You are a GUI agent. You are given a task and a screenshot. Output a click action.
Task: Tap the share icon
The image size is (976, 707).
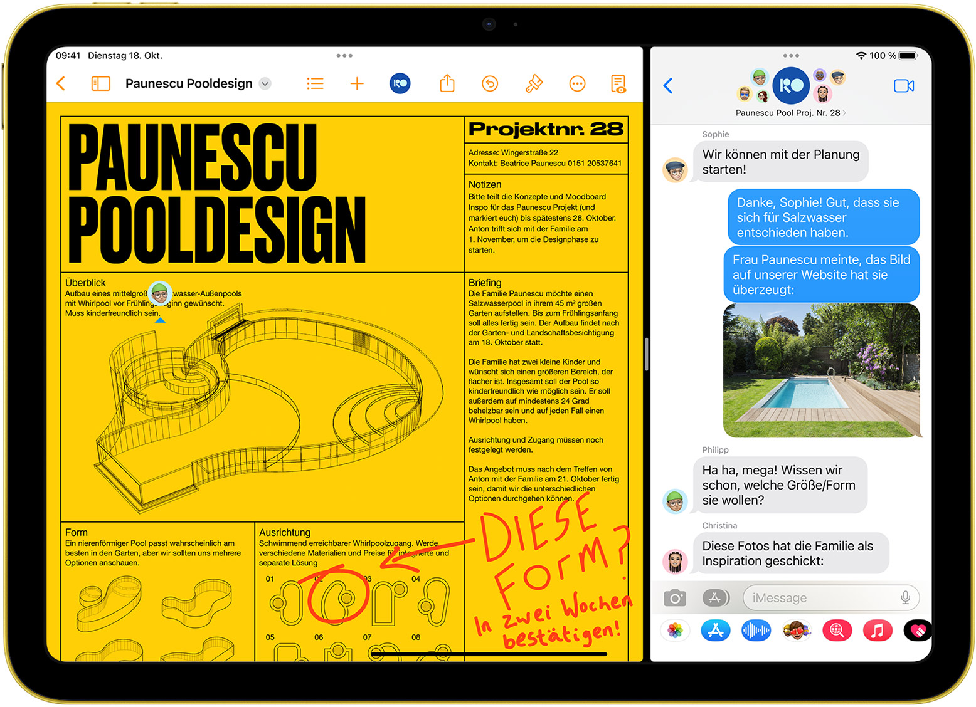pos(447,83)
